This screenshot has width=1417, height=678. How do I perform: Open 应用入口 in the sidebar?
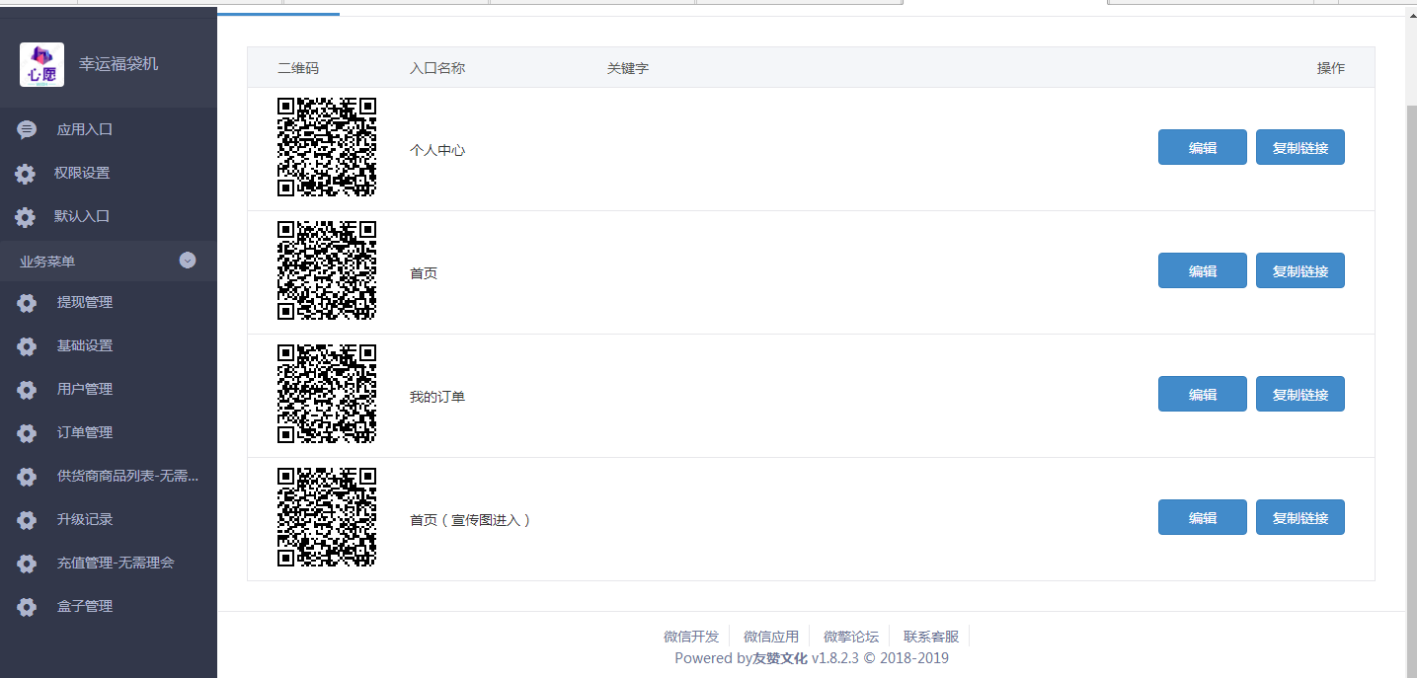point(85,129)
